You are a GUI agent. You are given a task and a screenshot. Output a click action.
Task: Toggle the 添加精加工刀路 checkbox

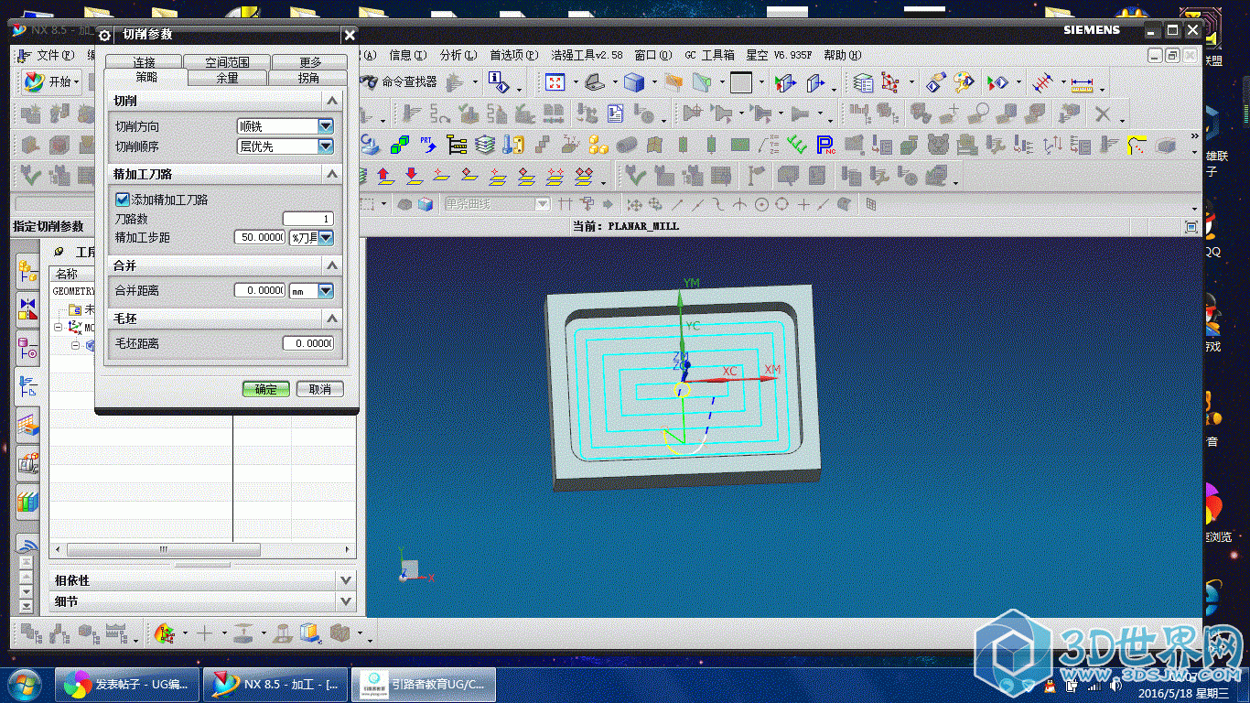pos(122,199)
